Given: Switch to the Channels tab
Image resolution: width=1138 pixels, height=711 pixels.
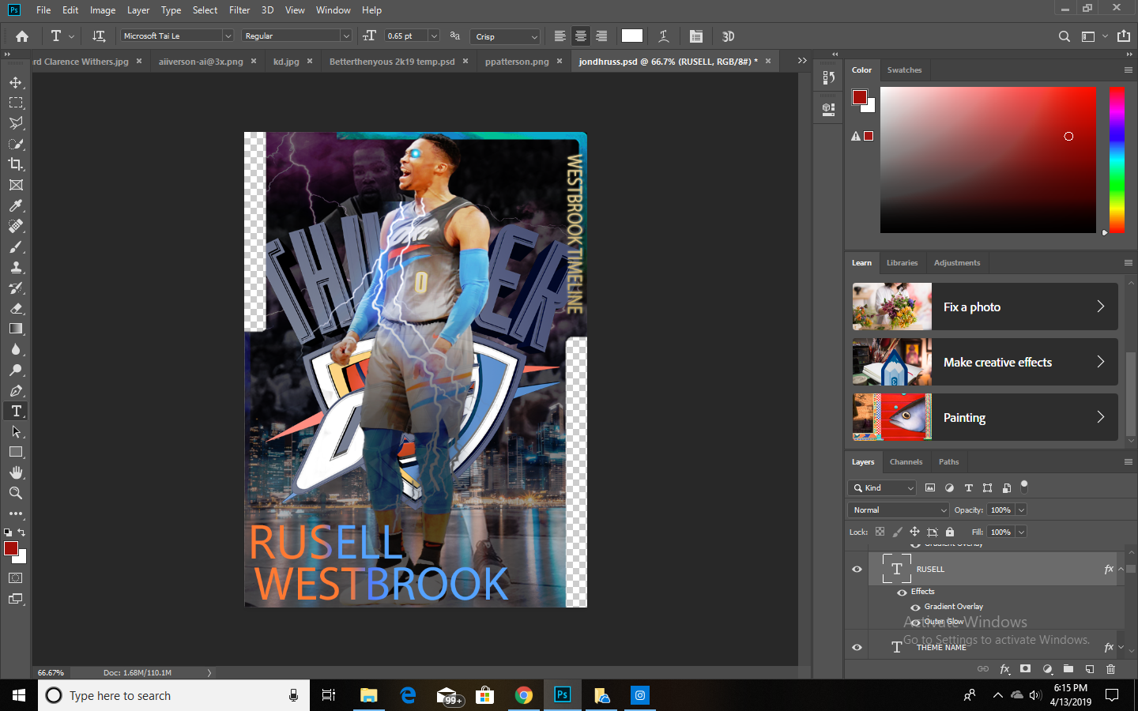Looking at the screenshot, I should 906,462.
